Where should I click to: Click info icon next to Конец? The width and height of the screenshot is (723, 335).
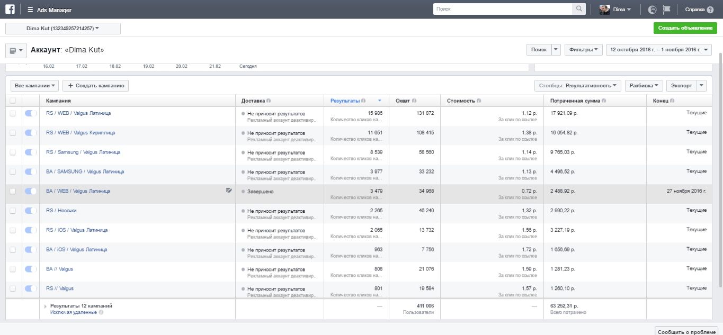(x=672, y=101)
